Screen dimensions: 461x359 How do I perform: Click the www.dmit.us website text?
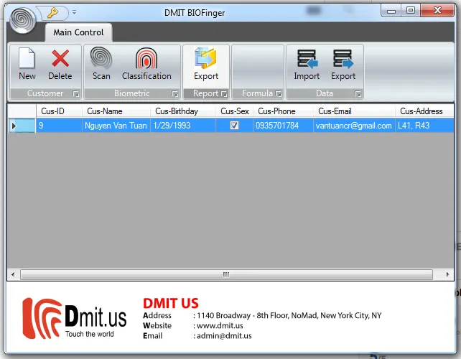[220, 326]
